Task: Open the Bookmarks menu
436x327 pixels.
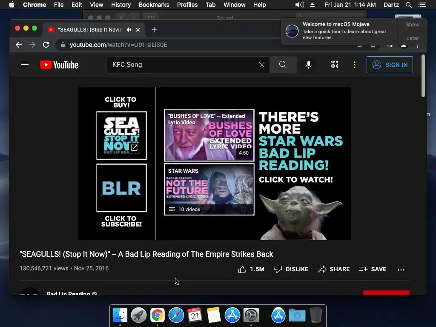Action: click(x=154, y=5)
